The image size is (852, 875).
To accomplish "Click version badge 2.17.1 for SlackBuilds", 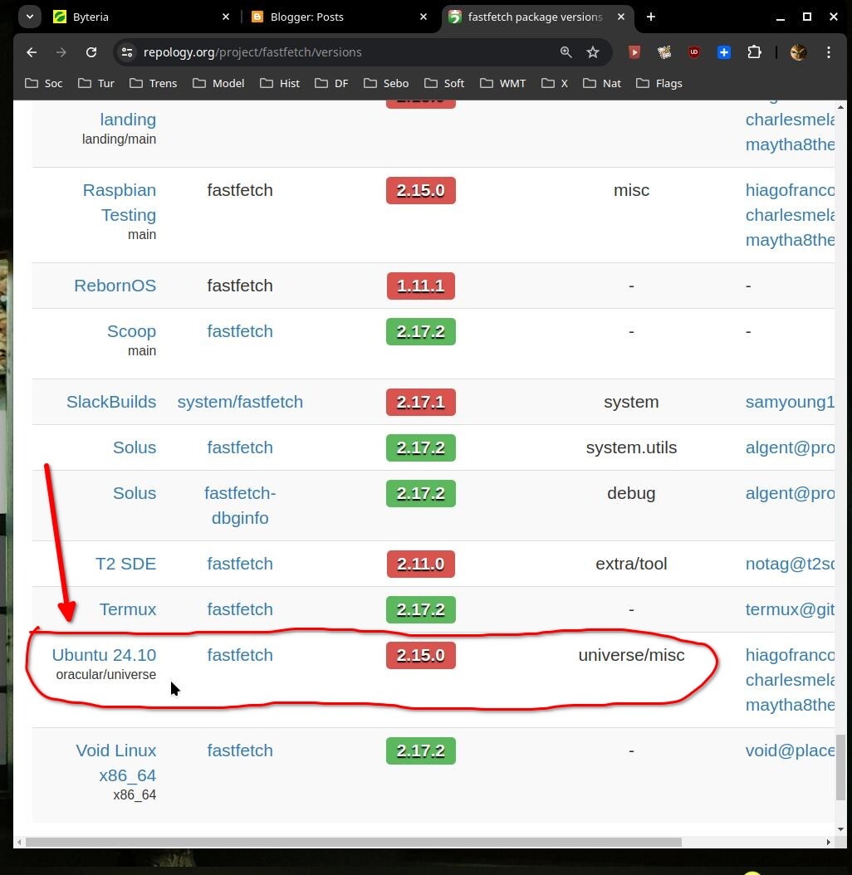I will coord(421,402).
